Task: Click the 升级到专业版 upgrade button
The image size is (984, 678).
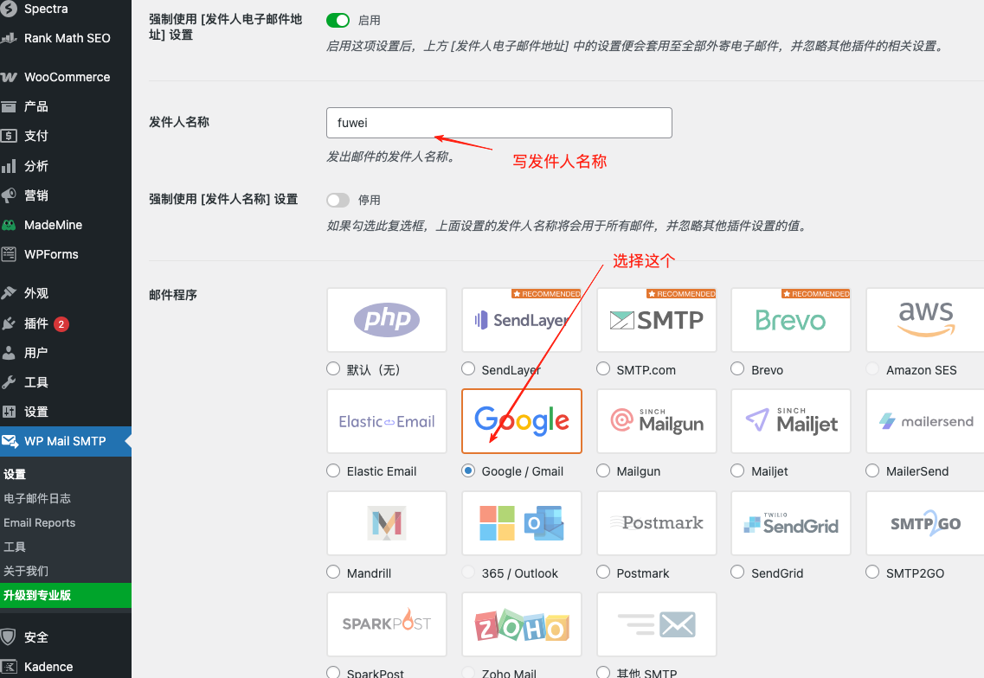Action: click(43, 595)
